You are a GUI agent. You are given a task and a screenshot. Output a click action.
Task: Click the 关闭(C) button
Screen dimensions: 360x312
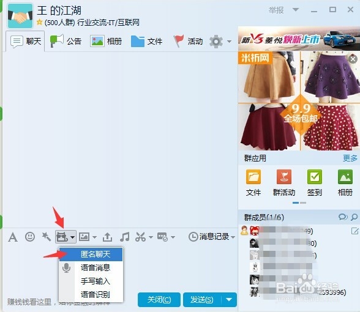click(159, 300)
